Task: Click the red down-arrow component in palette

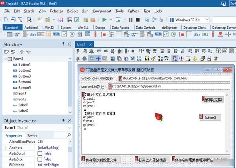Action: pos(220,34)
